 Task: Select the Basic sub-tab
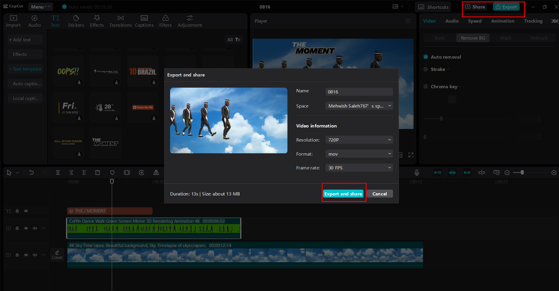coord(440,38)
